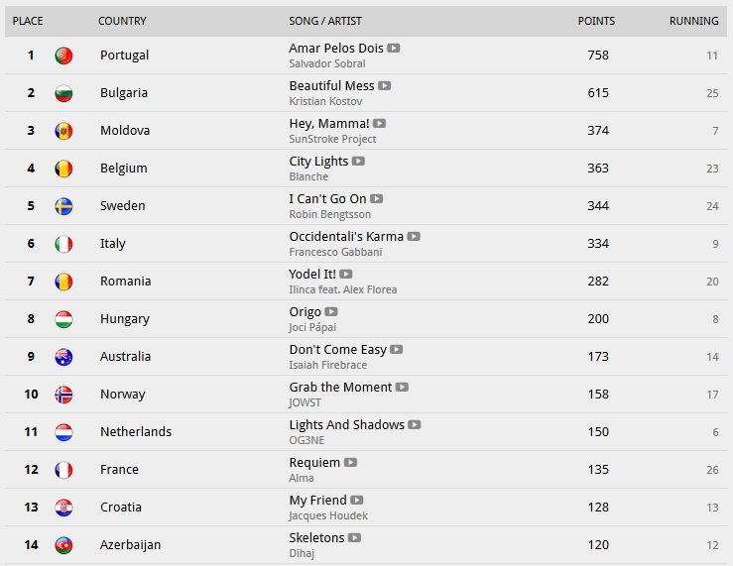Click the Azerbaijan flag icon
This screenshot has height=566, width=733.
click(x=63, y=545)
